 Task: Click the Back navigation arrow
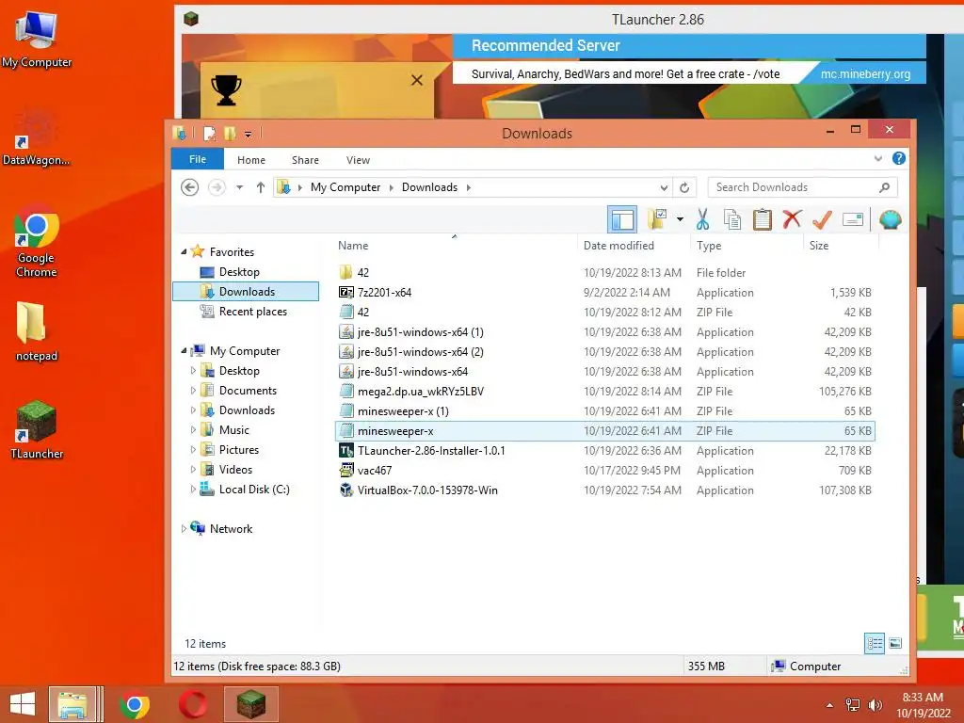[190, 187]
